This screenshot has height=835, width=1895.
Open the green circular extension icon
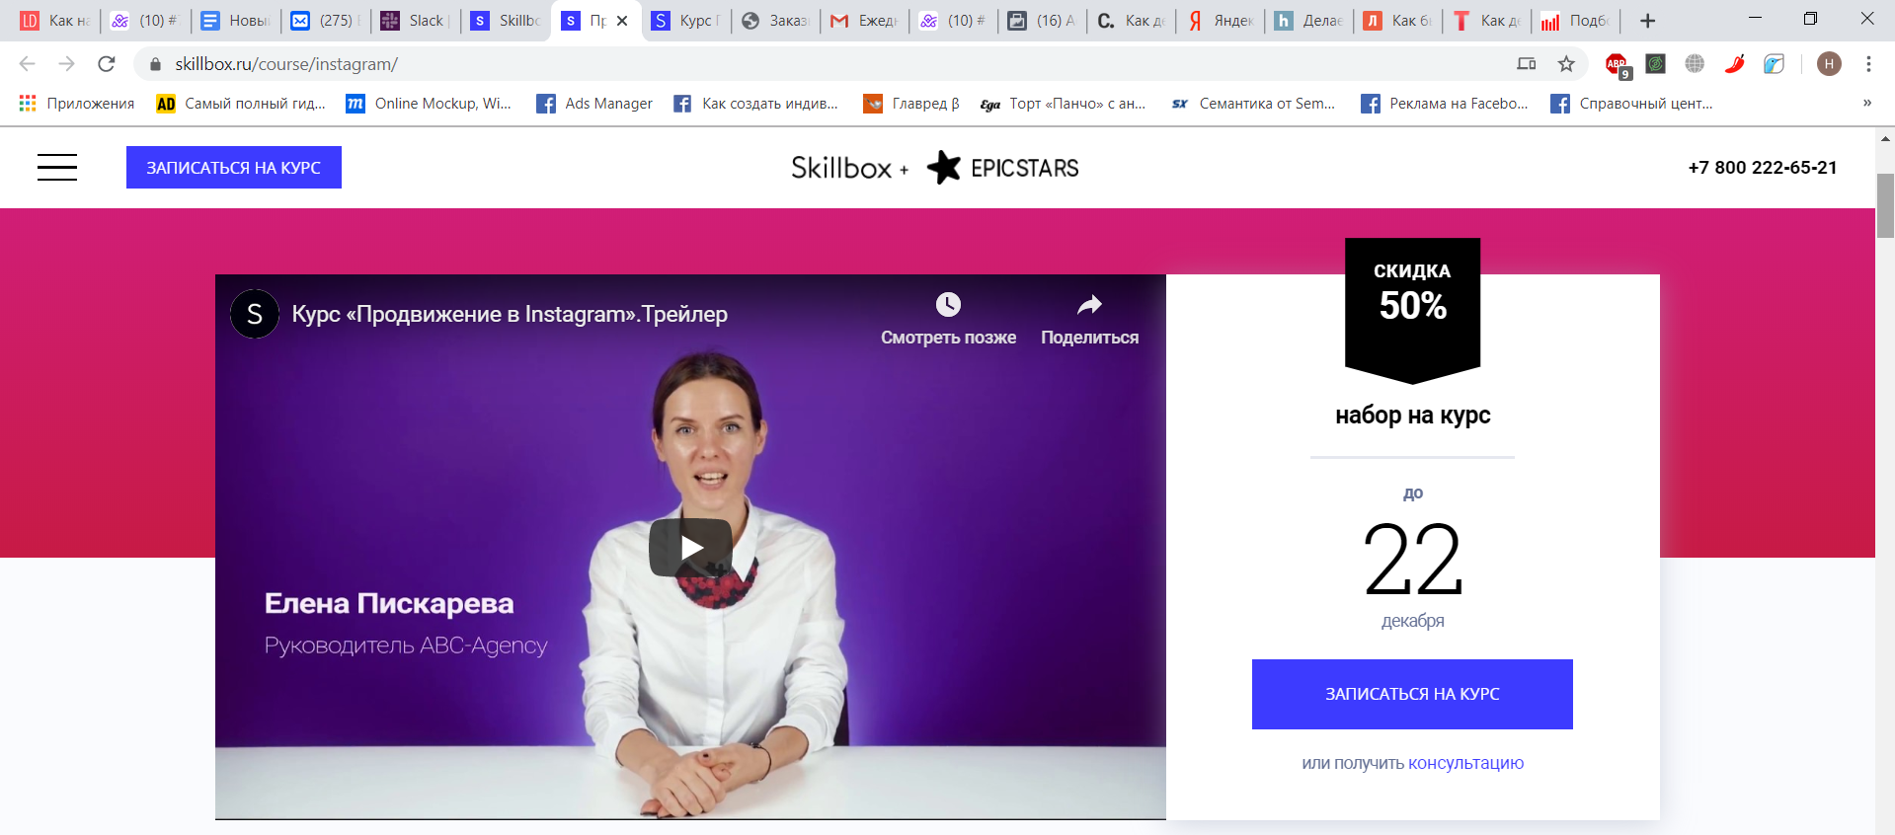1656,64
